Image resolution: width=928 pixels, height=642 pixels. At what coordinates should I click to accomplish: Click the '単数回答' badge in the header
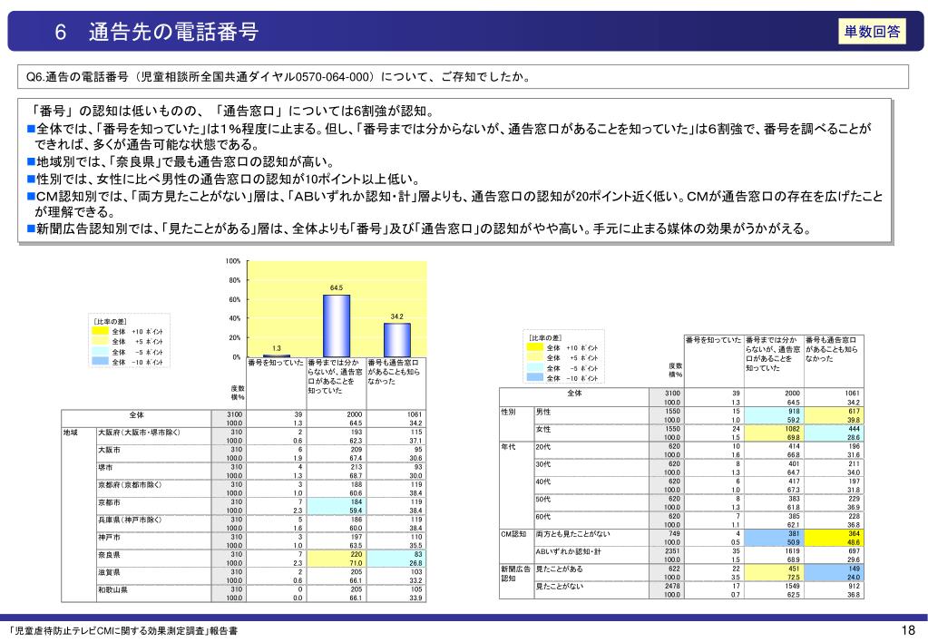tap(872, 32)
